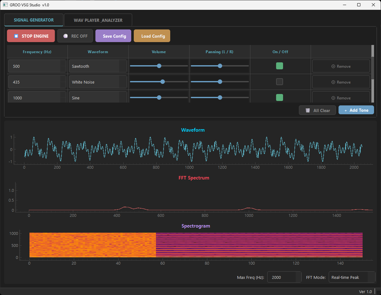This screenshot has width=381, height=295.
Task: Switch to the WAV PLAYER _ANALYZER tab
Action: [x=98, y=20]
